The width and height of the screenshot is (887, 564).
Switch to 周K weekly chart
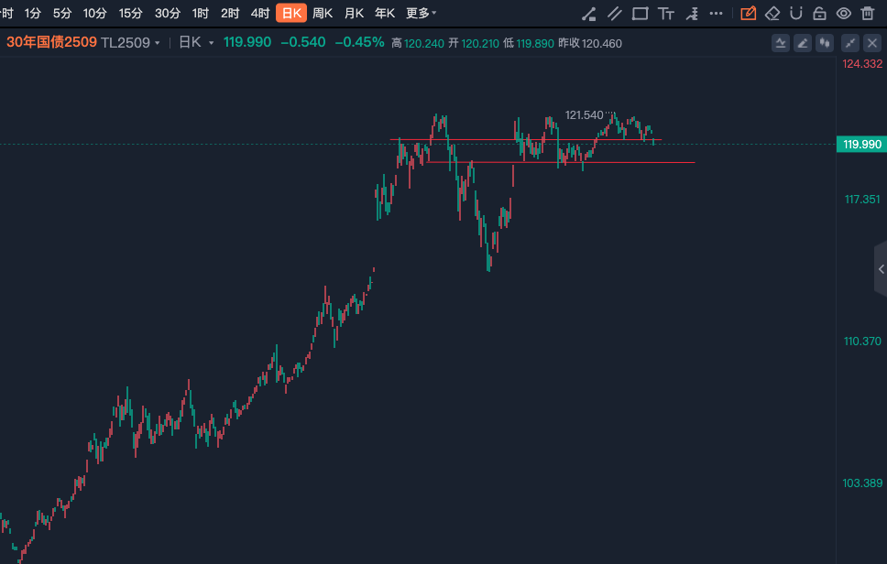tap(323, 13)
